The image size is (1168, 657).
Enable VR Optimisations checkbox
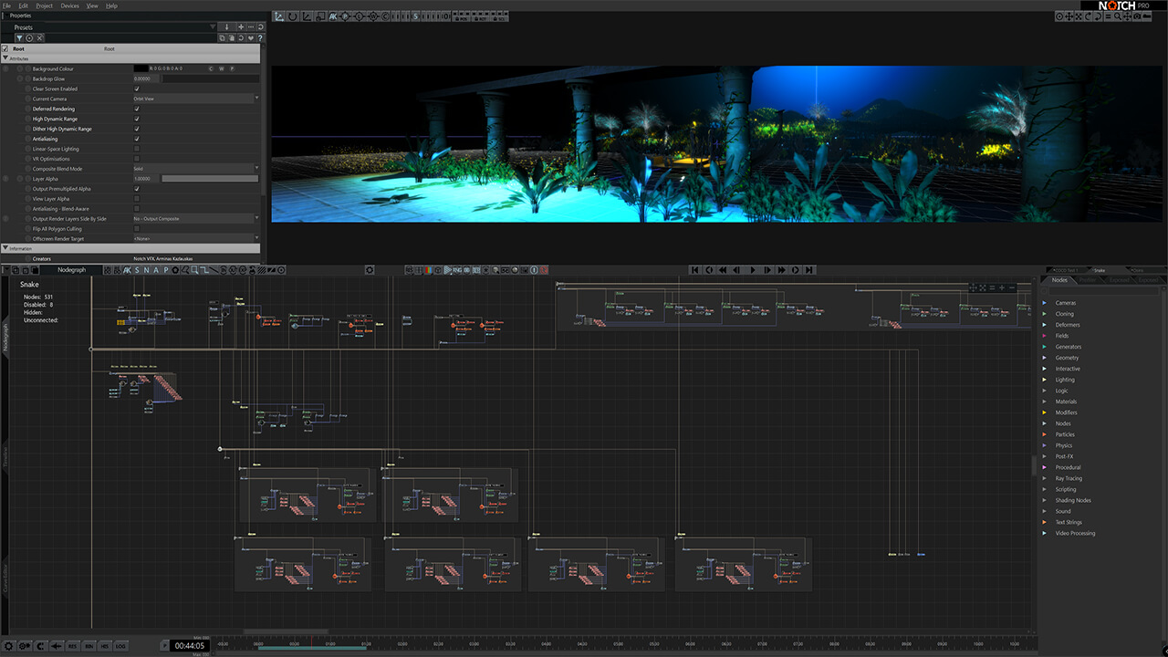(x=137, y=159)
